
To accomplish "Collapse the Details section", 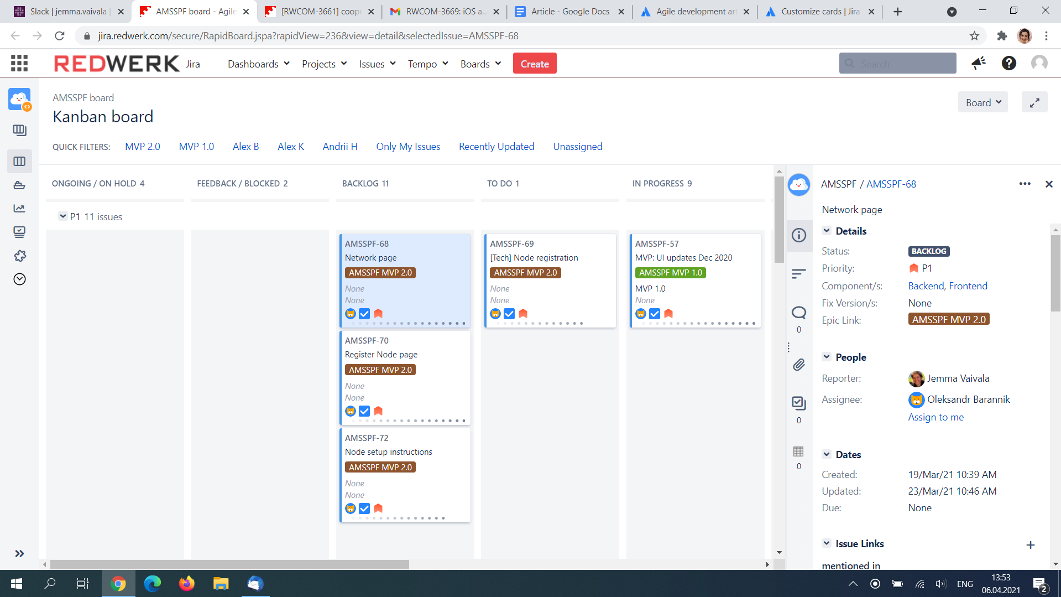I will 827,231.
